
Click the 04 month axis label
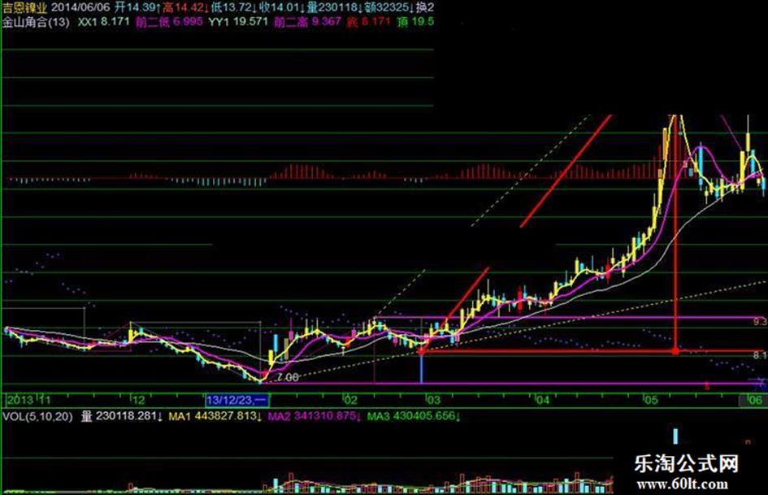click(x=542, y=400)
